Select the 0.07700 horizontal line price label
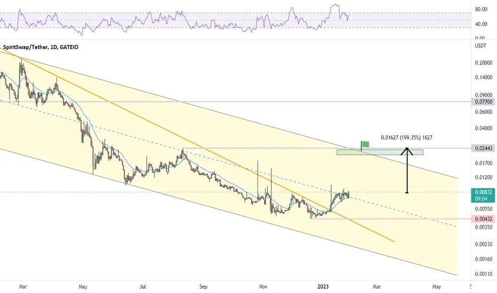The image size is (497, 293). click(483, 102)
